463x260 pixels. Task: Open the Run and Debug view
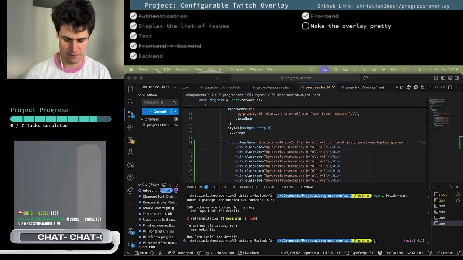pos(131,127)
